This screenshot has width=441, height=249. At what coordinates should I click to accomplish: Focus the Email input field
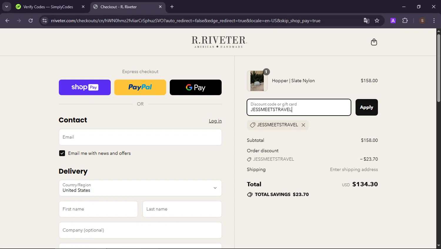click(140, 137)
